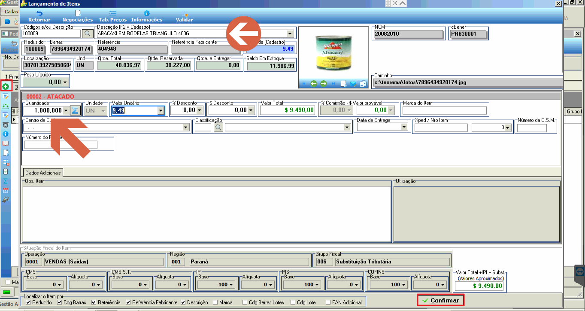Select the Dados Adicionais tab
This screenshot has width=585, height=311.
tap(43, 173)
